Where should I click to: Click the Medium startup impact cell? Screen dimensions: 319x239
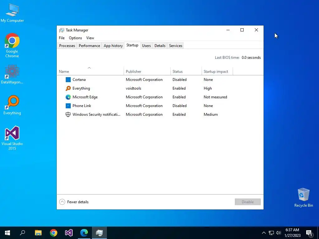[x=211, y=115]
